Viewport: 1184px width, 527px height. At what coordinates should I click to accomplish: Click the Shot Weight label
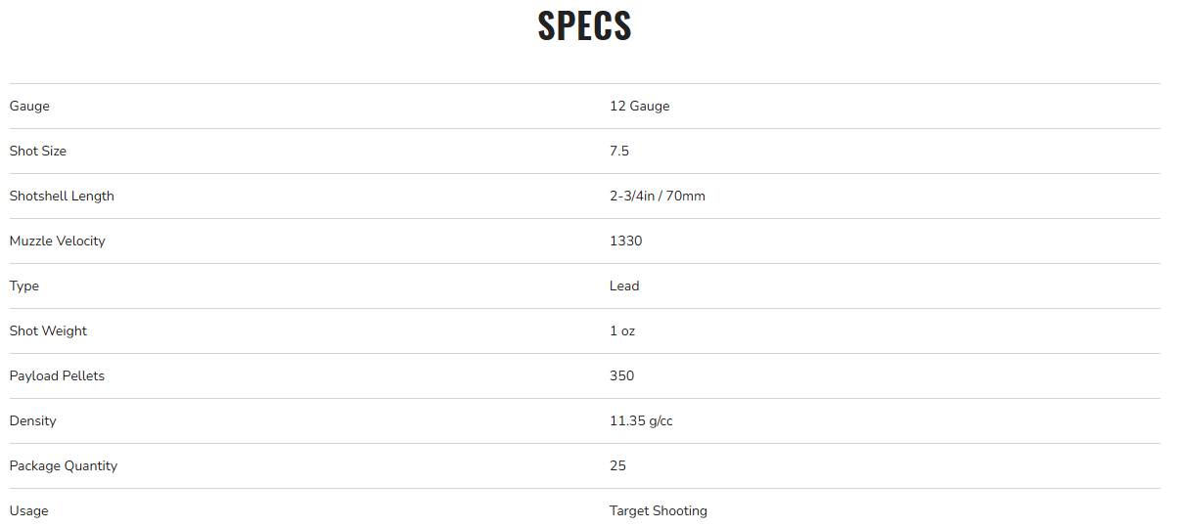(x=48, y=330)
